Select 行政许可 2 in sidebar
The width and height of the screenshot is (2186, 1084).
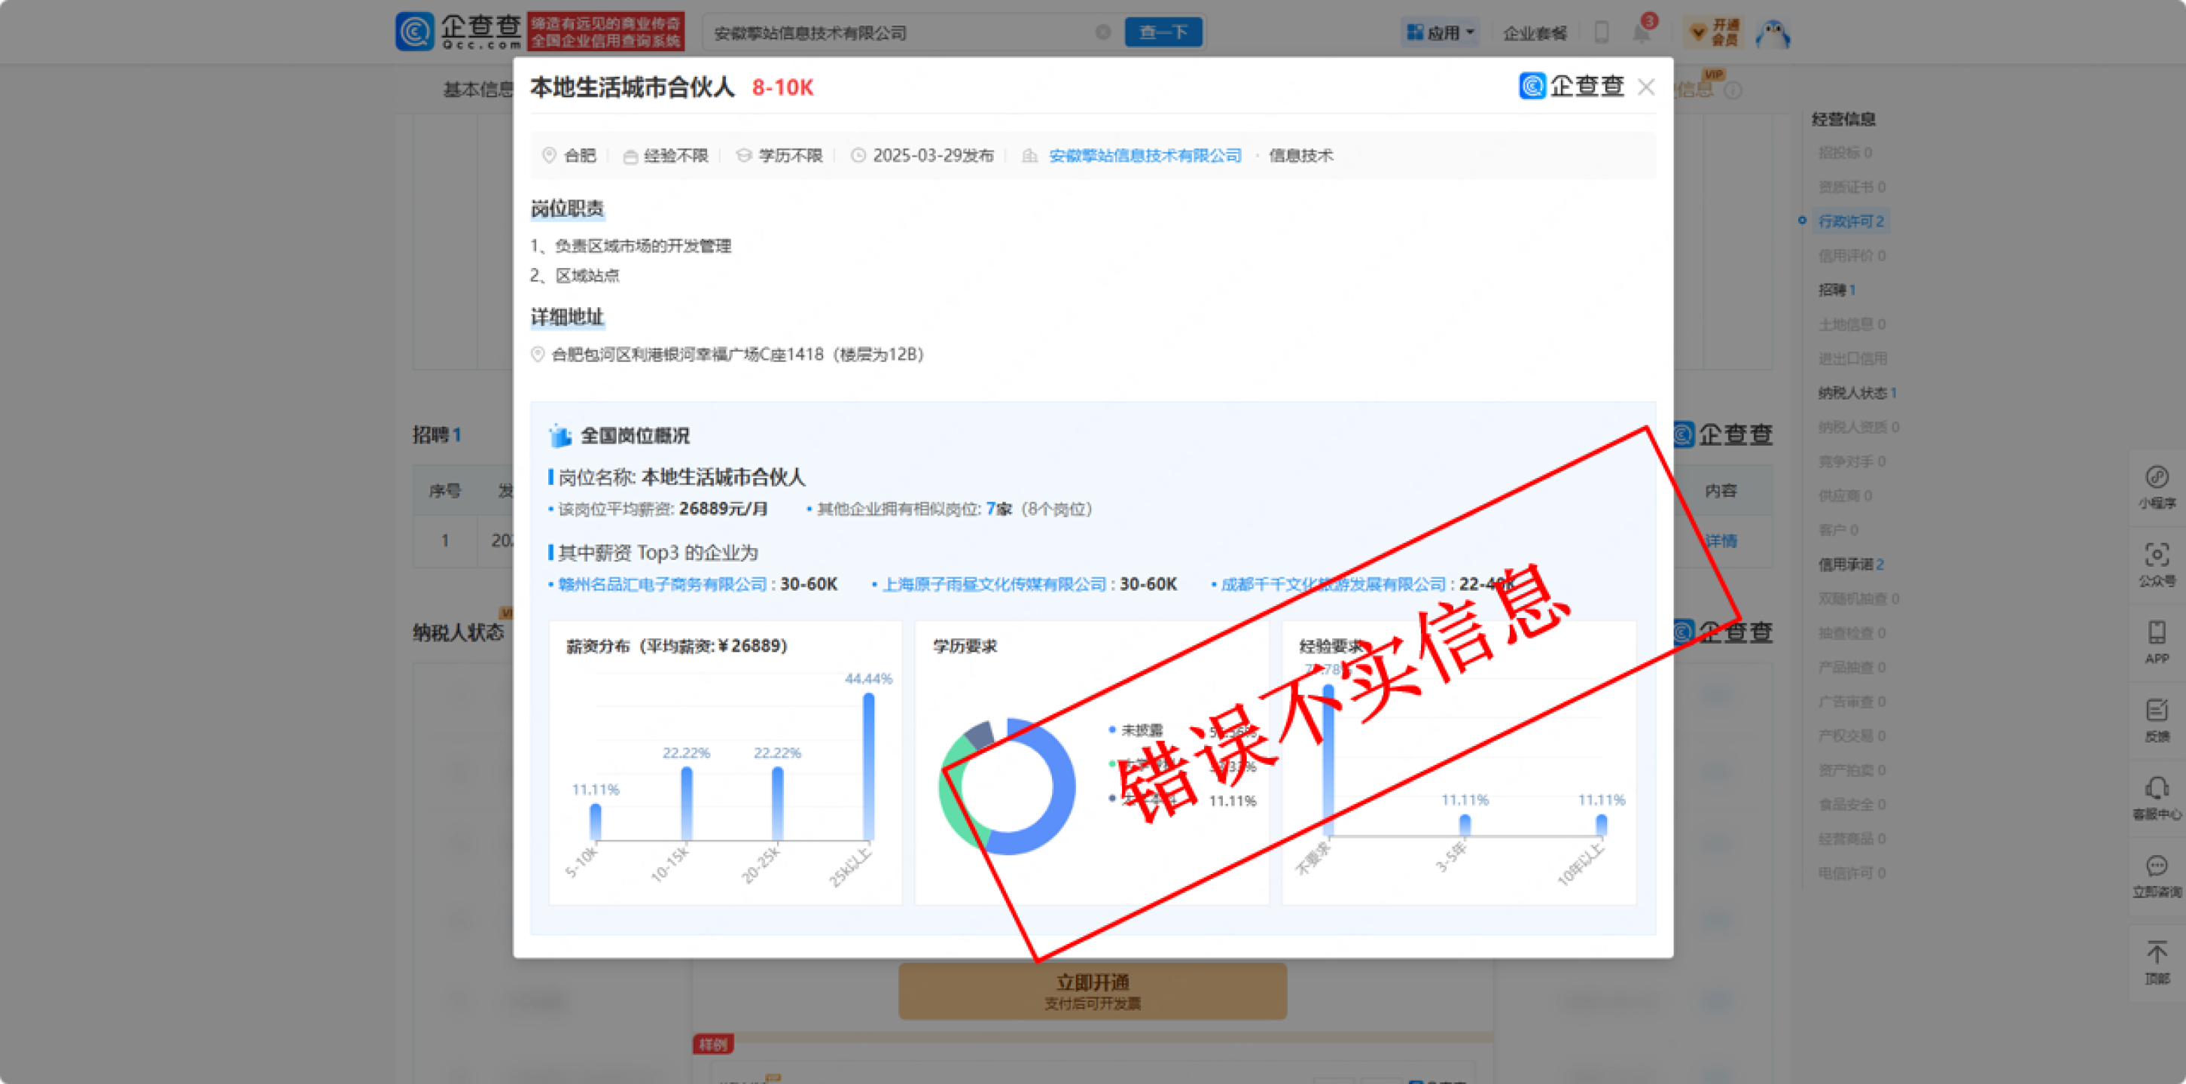point(1850,221)
